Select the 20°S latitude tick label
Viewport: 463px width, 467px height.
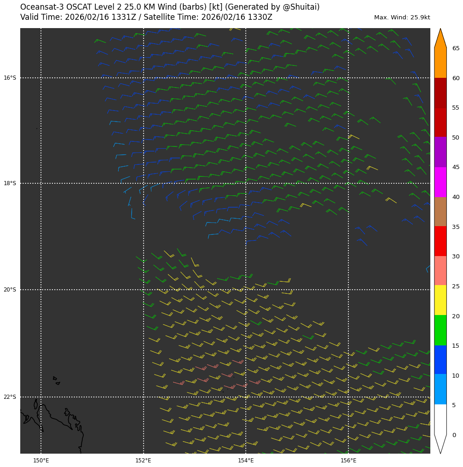point(10,290)
